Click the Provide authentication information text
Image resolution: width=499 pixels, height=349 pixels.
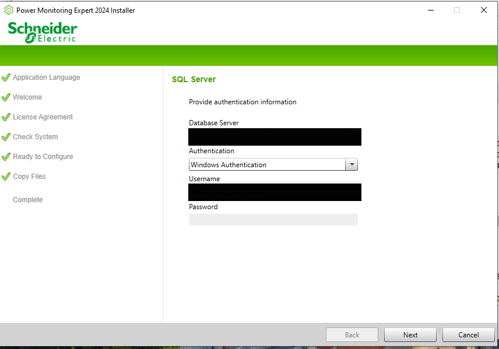[x=243, y=102]
